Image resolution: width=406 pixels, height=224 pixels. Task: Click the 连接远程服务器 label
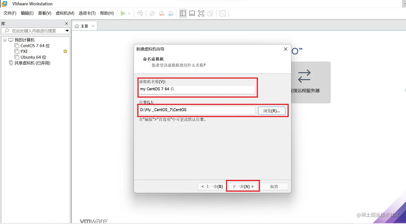point(306,91)
